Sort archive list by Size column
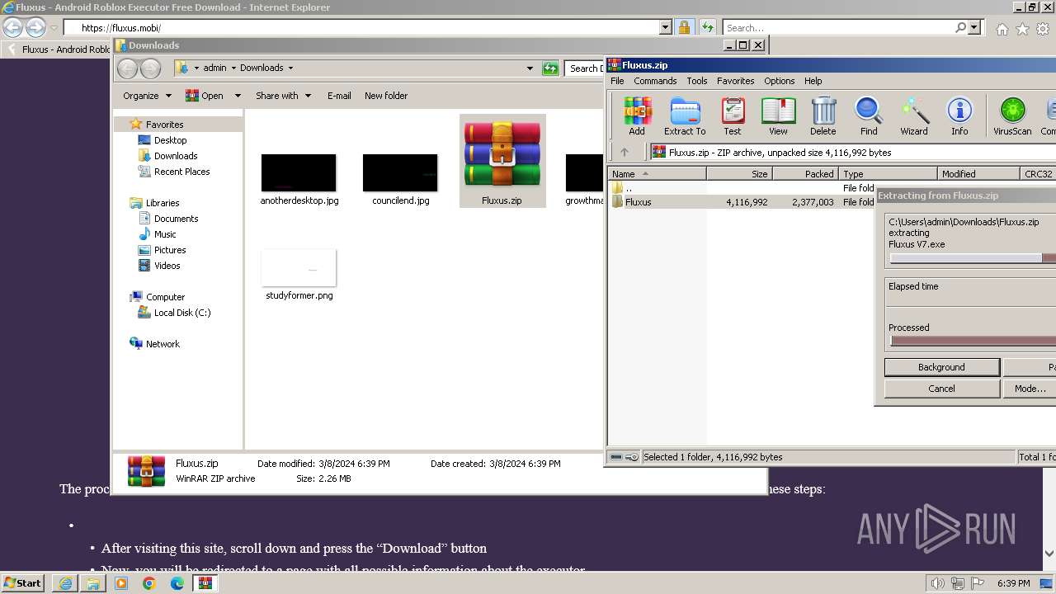This screenshot has height=594, width=1056. coord(739,174)
